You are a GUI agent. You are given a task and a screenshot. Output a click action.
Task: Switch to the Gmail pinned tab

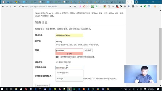click(x=4, y=2)
